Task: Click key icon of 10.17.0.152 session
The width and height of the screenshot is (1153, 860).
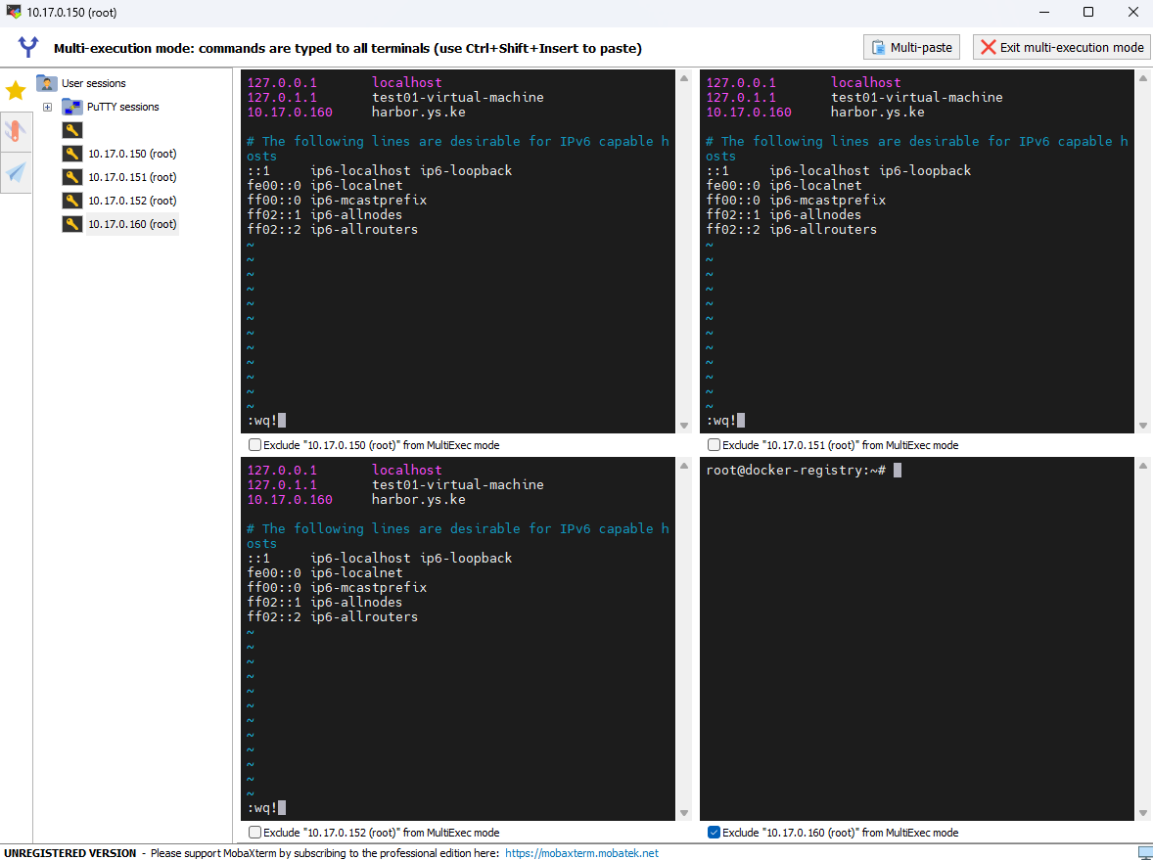Action: 72,201
